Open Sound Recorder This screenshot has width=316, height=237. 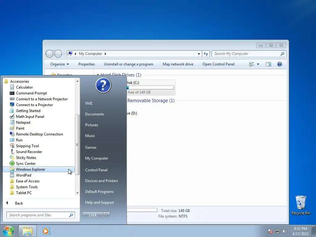point(29,152)
